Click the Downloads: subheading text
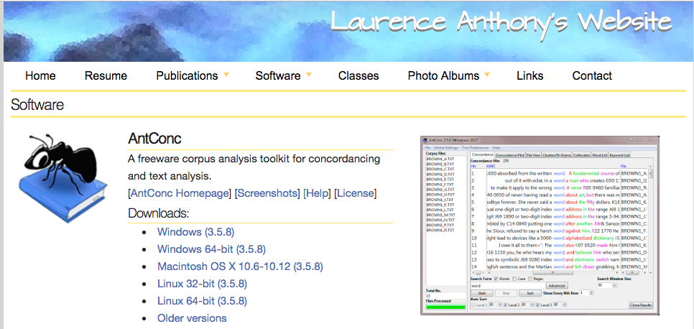Viewport: 694px width, 329px height. [x=159, y=213]
